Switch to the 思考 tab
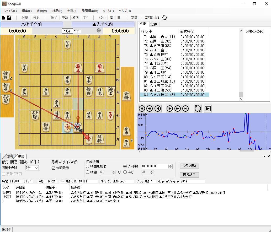 click(11, 156)
